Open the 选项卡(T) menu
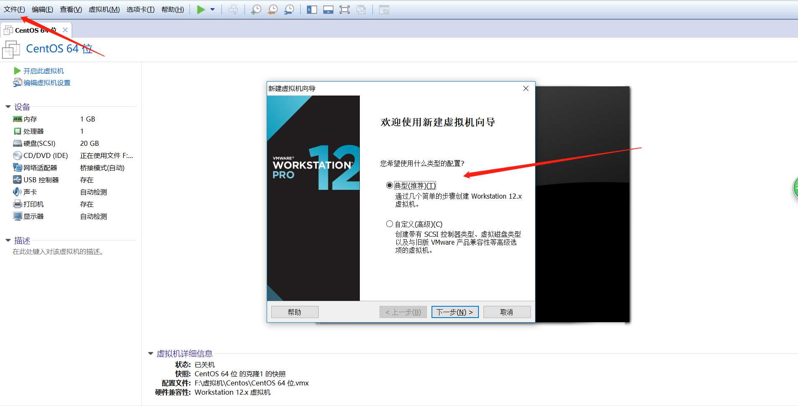This screenshot has width=798, height=406. click(140, 9)
